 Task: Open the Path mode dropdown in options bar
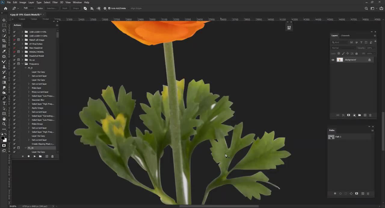click(x=29, y=8)
